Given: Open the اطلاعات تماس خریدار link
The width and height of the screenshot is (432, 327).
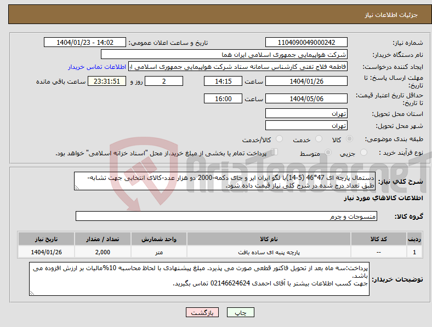Looking at the screenshot, I should 97,67.
